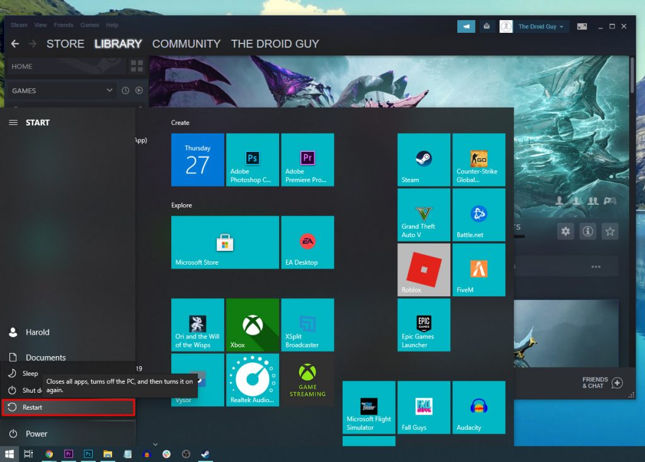
Task: Open Harold's user account options
Action: pyautogui.click(x=68, y=332)
